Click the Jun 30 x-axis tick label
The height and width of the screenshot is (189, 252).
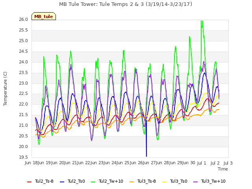click(189, 163)
